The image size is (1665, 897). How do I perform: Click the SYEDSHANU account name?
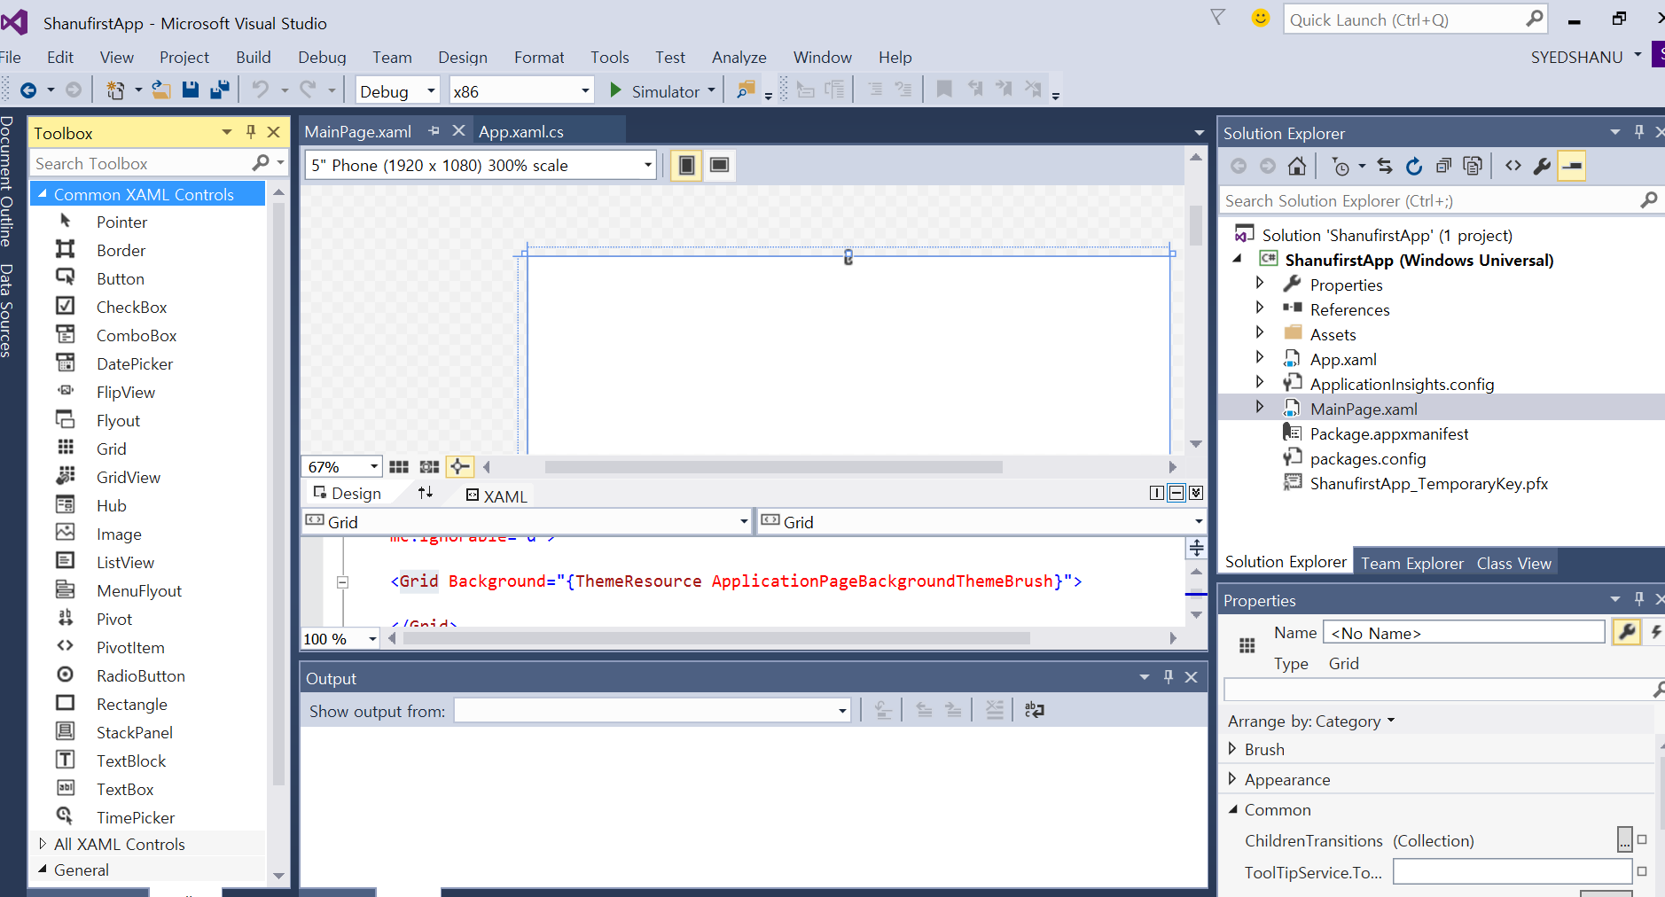click(x=1576, y=57)
